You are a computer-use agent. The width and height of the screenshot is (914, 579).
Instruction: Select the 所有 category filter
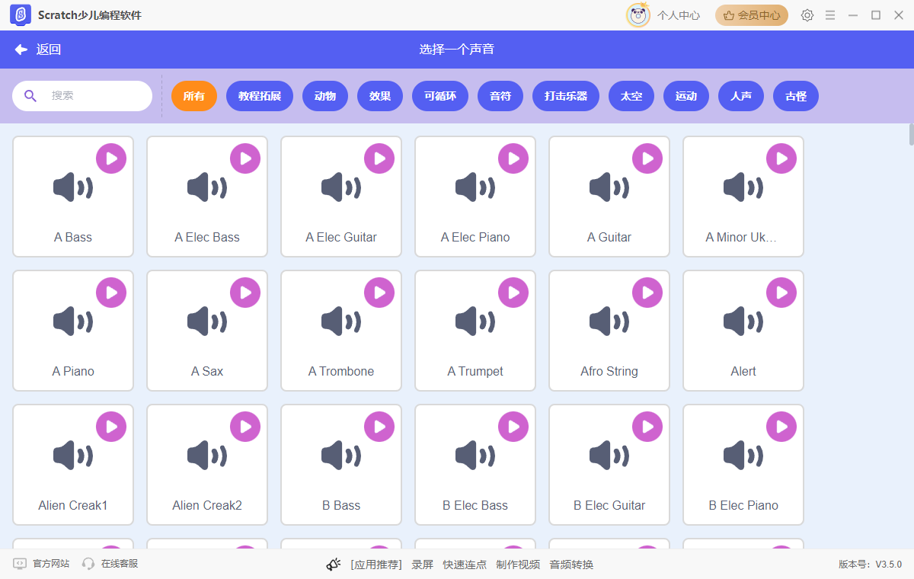[194, 96]
